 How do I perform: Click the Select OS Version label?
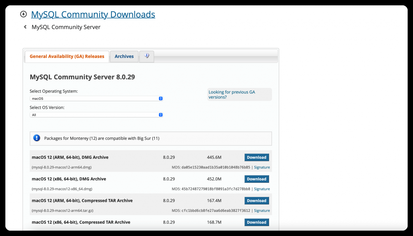(x=47, y=108)
